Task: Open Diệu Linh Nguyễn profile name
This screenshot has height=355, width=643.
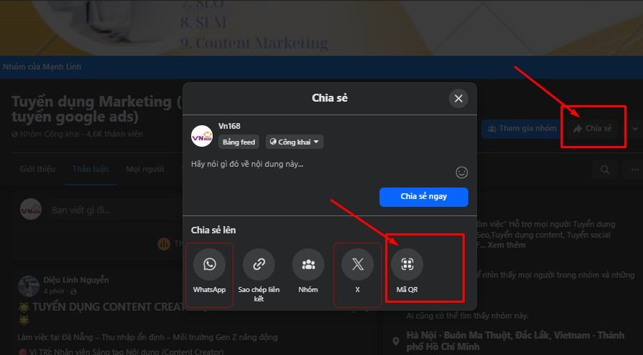Action: coord(77,280)
